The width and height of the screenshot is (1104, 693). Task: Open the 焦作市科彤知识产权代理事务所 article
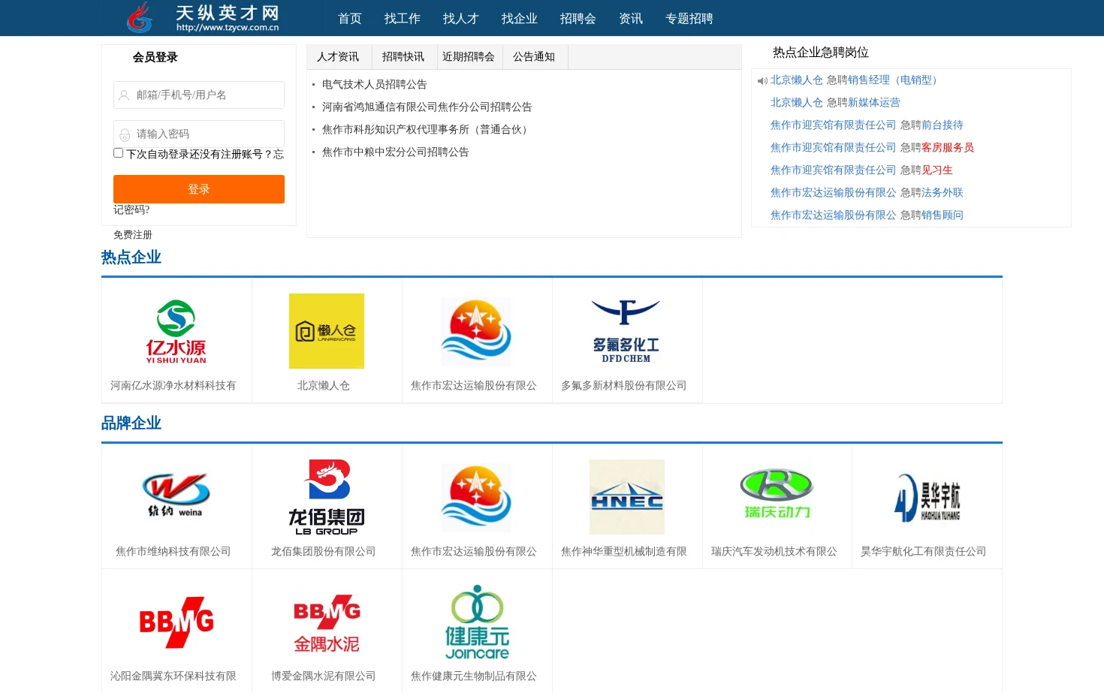tap(427, 130)
